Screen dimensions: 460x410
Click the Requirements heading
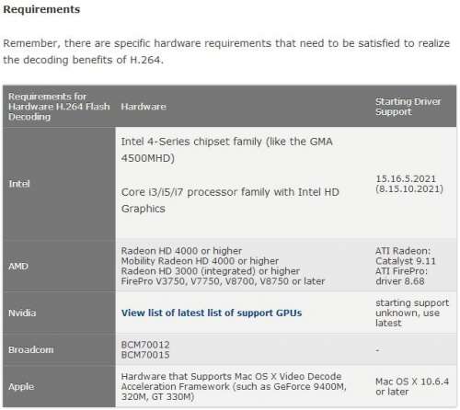[x=41, y=9]
